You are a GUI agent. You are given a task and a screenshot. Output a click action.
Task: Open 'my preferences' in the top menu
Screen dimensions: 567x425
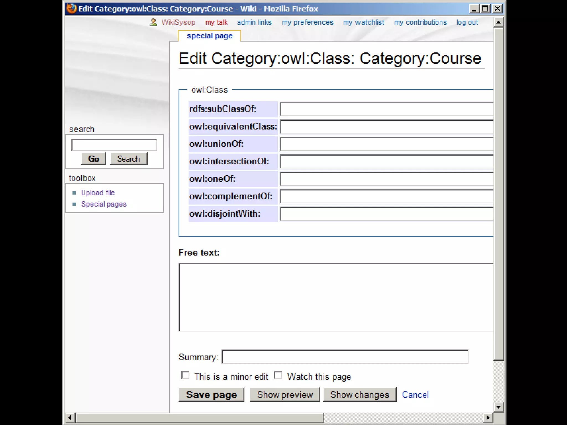(308, 22)
